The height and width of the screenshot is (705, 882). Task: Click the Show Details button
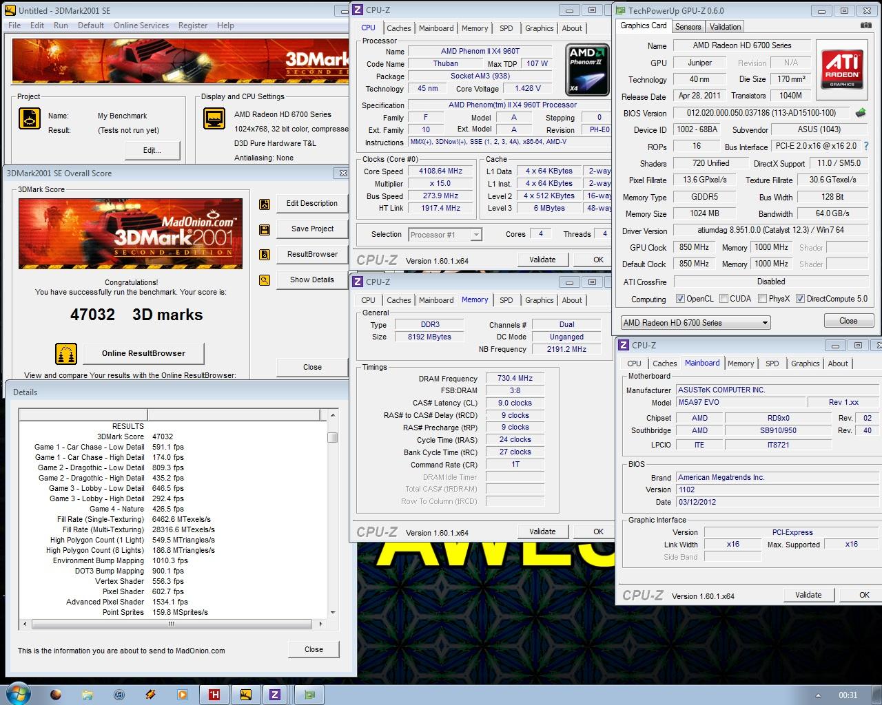pos(312,280)
